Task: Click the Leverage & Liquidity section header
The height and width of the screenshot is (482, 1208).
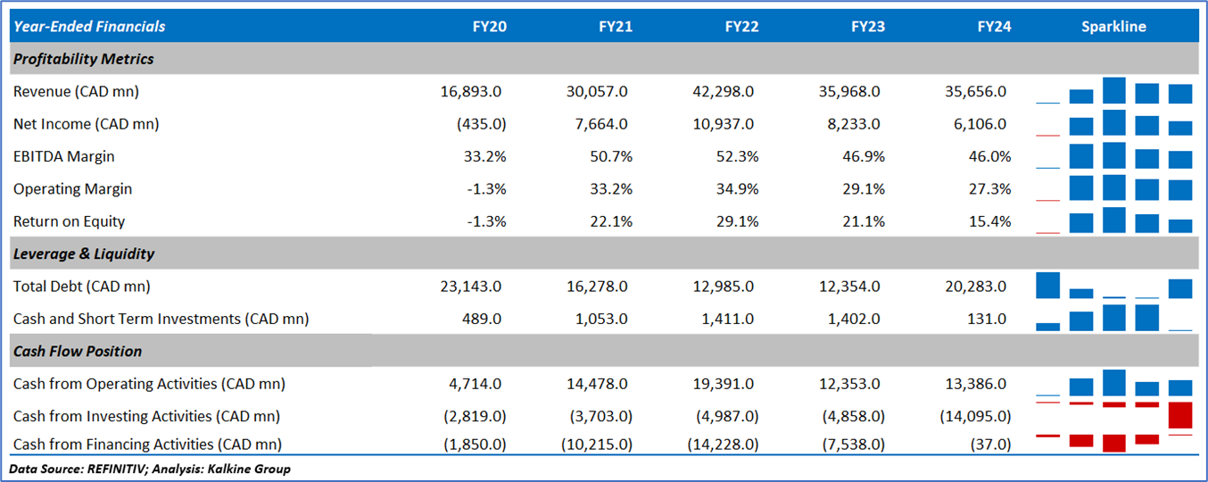Action: 84,253
